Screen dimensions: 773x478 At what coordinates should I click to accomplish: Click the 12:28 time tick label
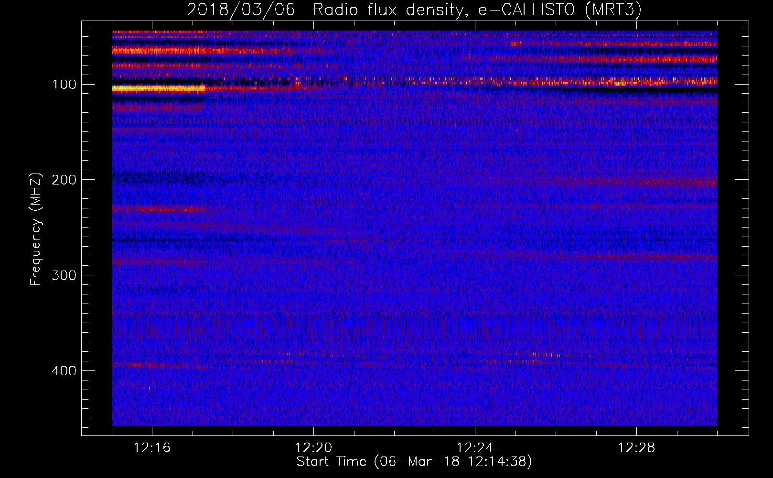tap(636, 448)
